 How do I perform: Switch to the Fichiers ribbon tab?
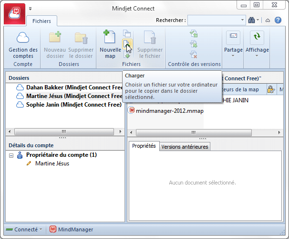(41, 21)
